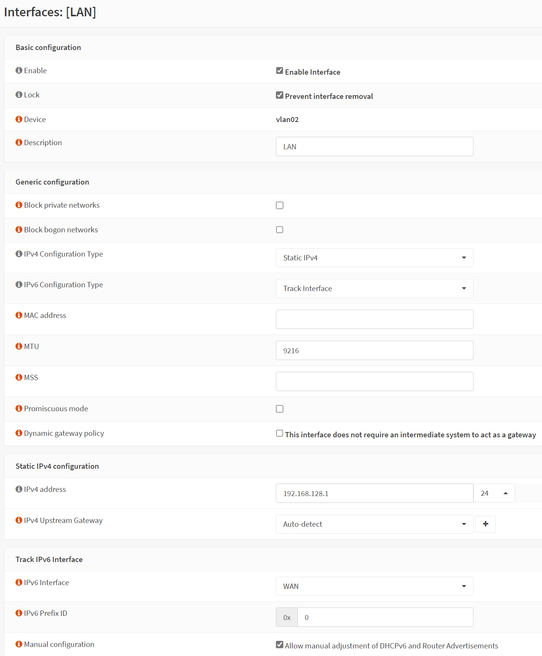Show help for IPv6 Interface
This screenshot has height=656, width=542.
pos(19,582)
